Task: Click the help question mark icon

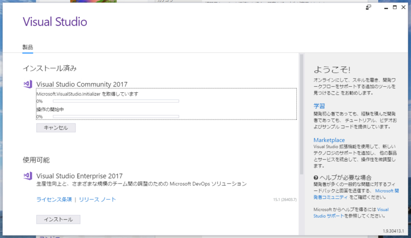Action: coord(316,177)
